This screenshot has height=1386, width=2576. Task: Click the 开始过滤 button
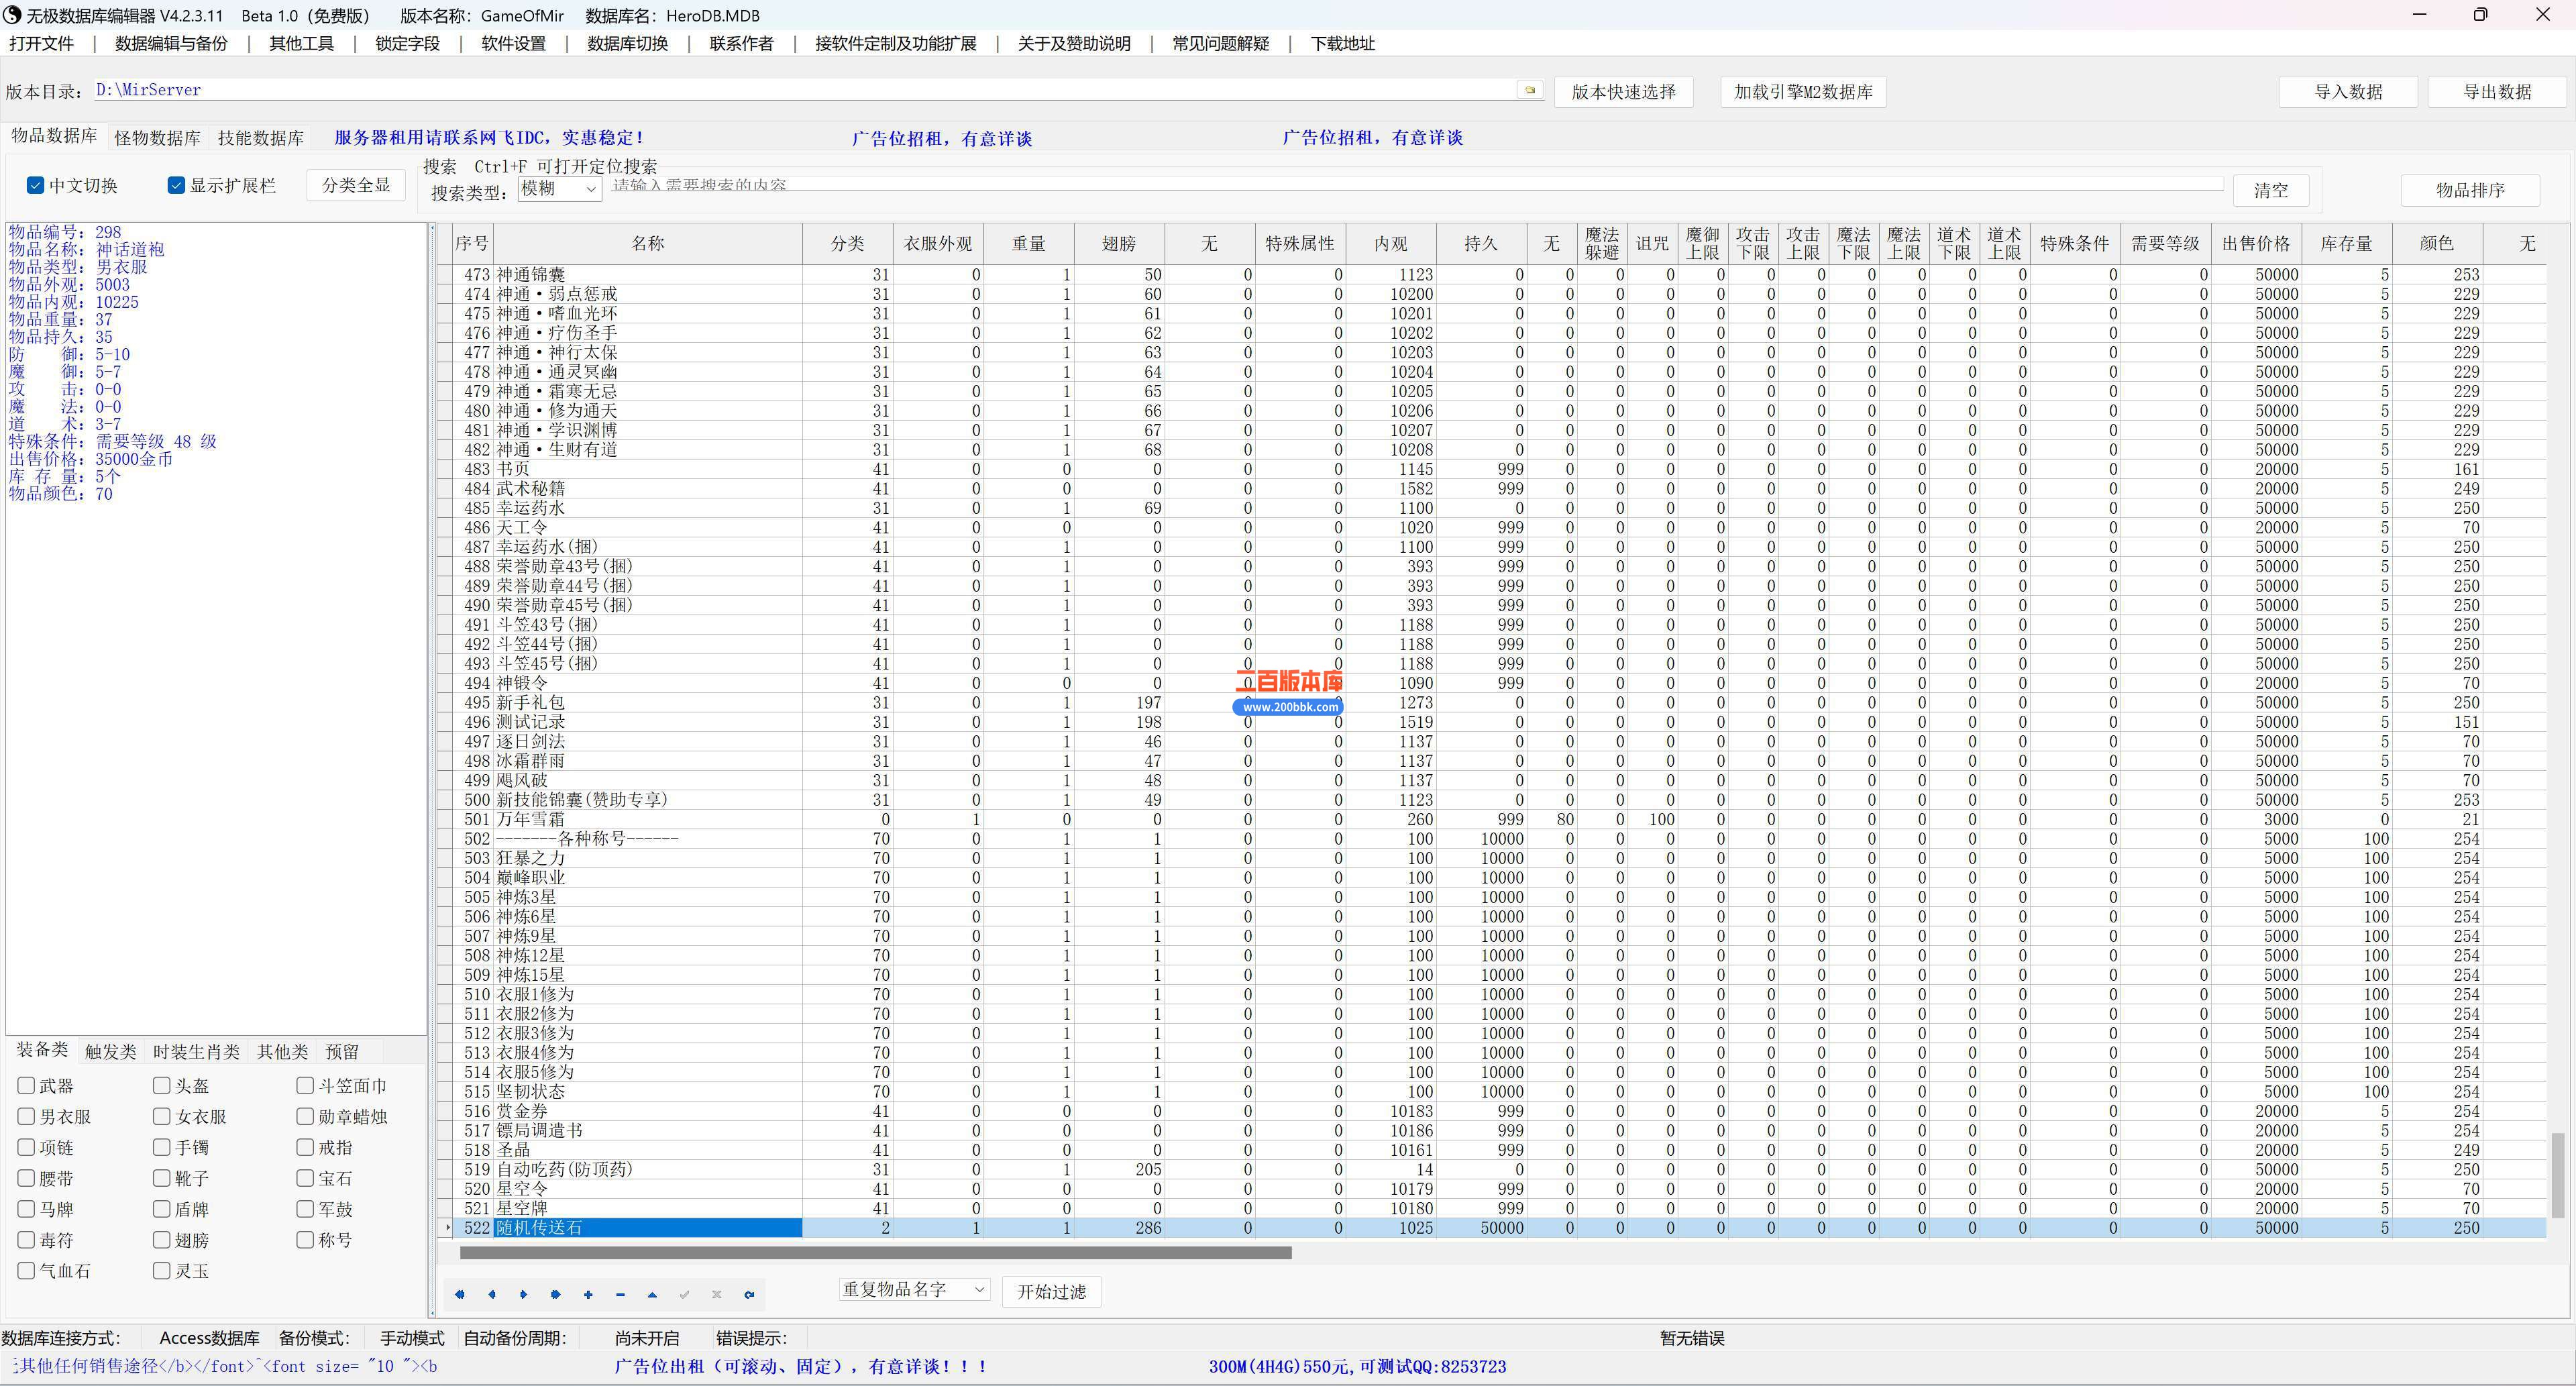click(x=1051, y=1291)
